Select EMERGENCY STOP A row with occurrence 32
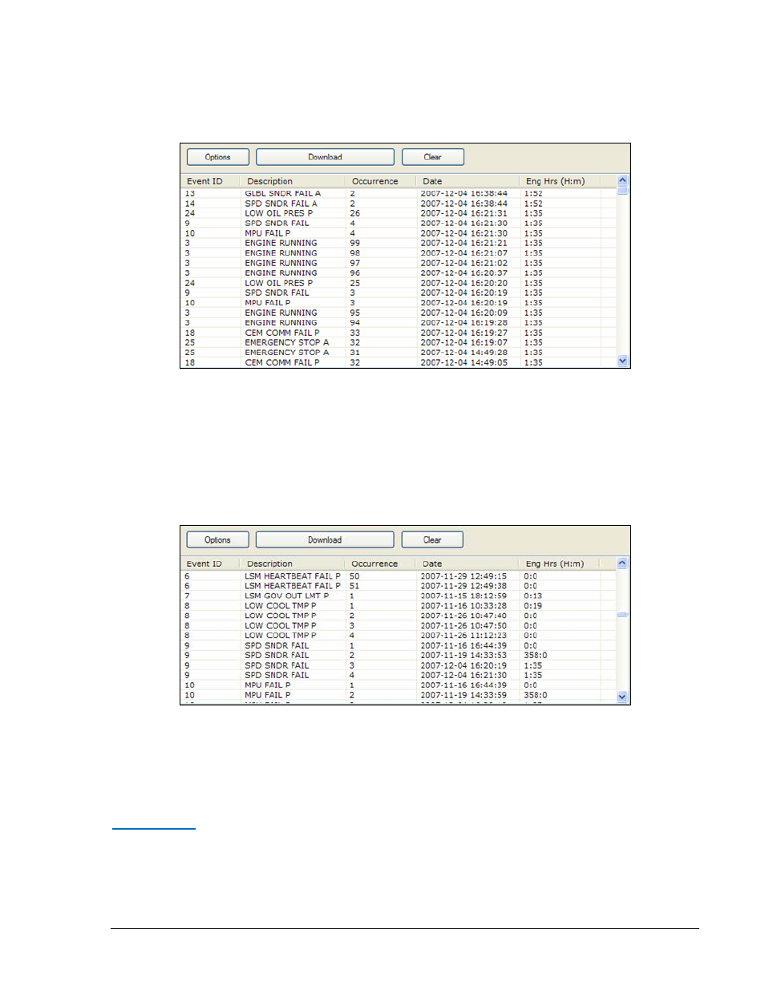Image resolution: width=765 pixels, height=990 pixels. click(x=399, y=342)
